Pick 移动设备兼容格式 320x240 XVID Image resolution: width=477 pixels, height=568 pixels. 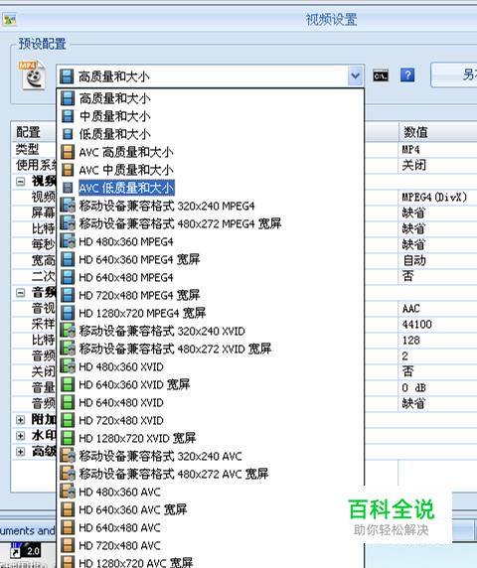click(211, 331)
